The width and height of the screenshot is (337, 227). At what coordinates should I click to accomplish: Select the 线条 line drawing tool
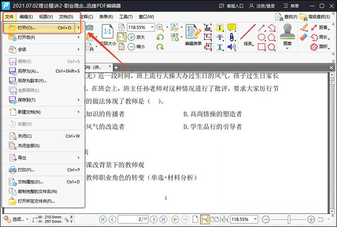pos(248,35)
